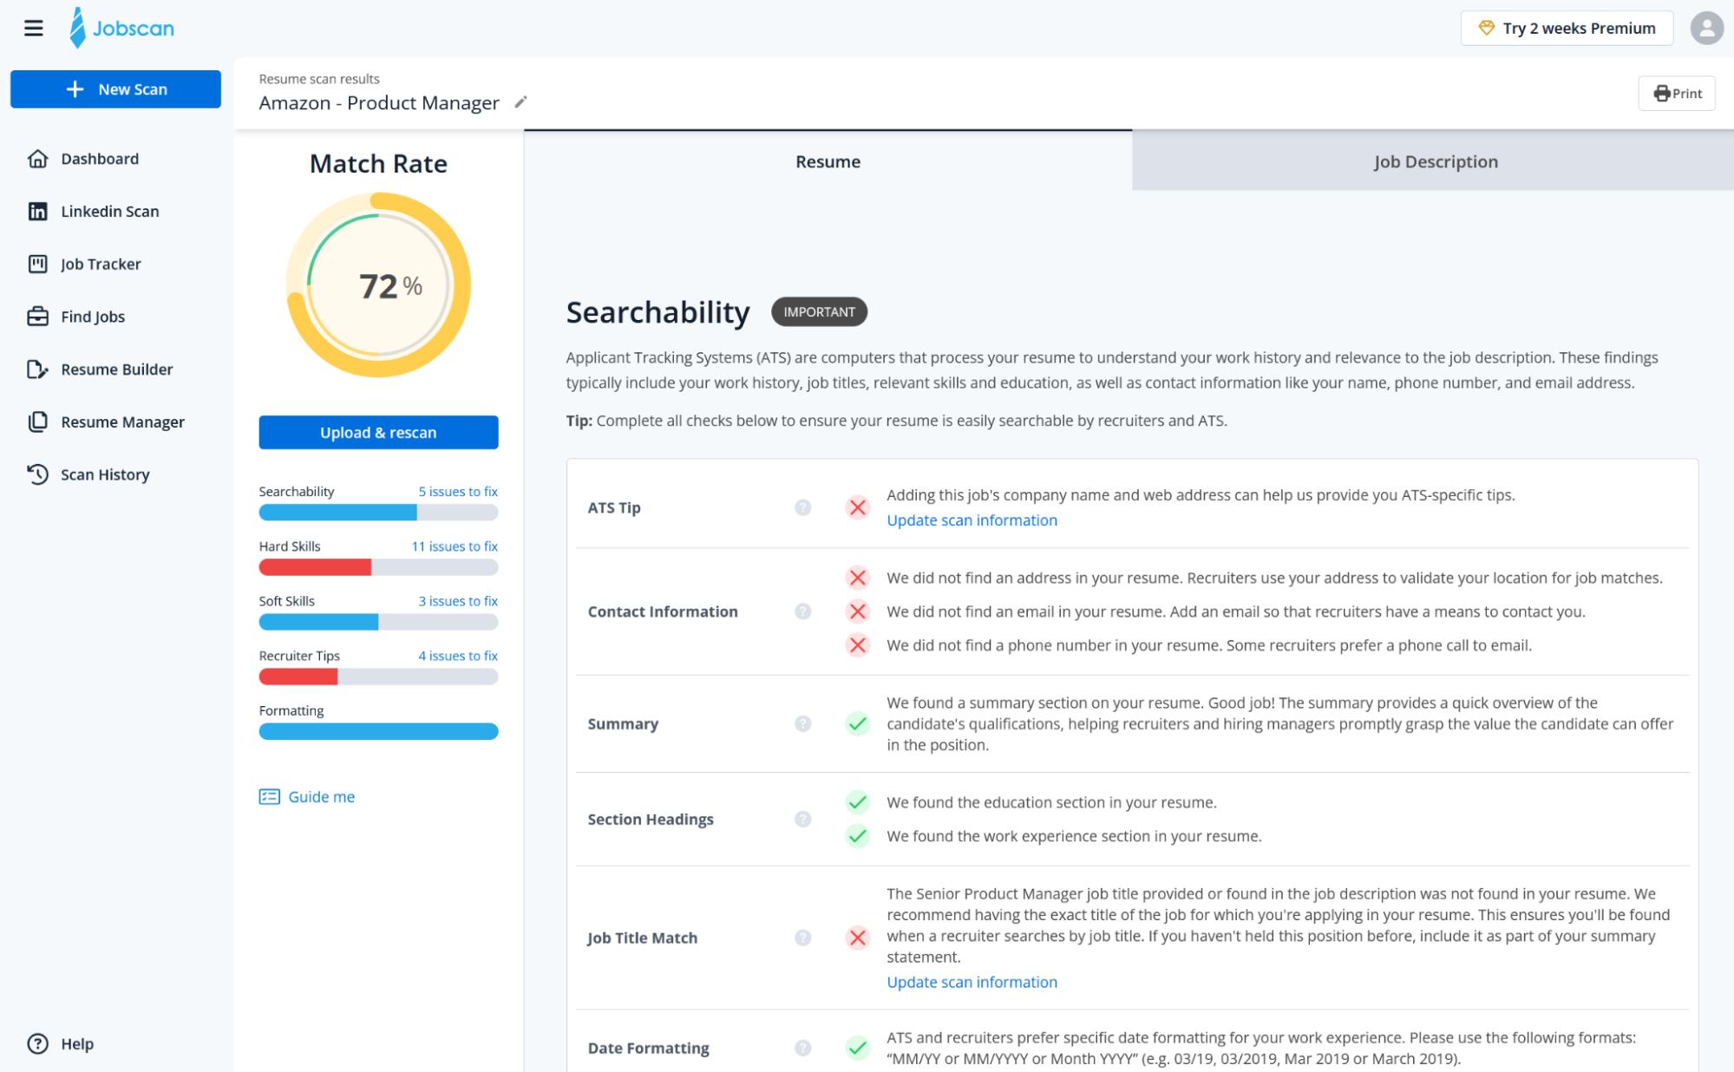The height and width of the screenshot is (1072, 1734).
Task: Select Linkedin Scan in the sidebar
Action: (109, 211)
